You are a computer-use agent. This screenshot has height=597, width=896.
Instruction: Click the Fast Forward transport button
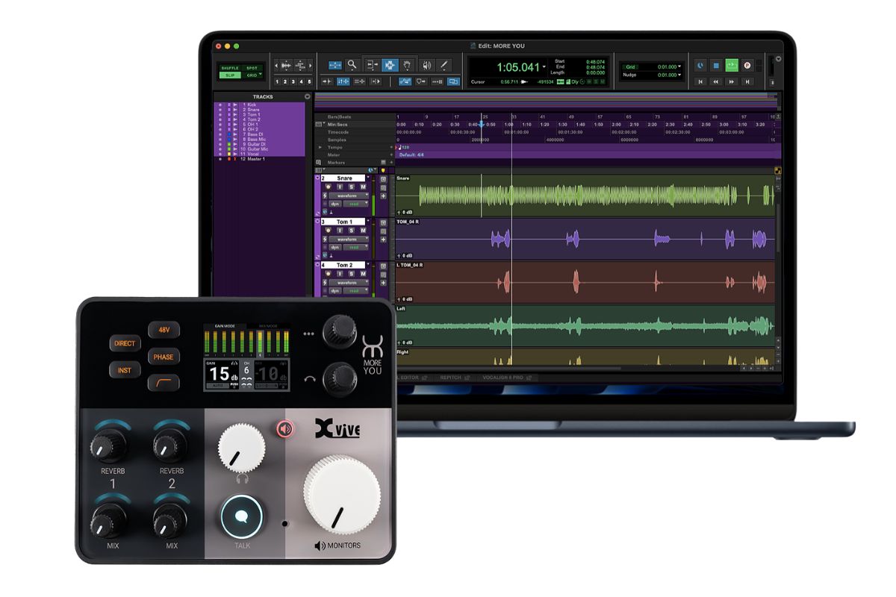point(732,81)
